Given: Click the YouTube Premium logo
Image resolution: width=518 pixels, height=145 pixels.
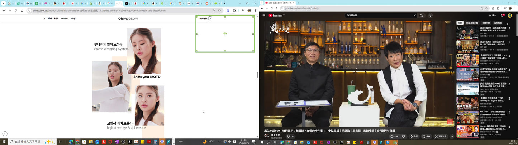Looking at the screenshot, I should 275,15.
